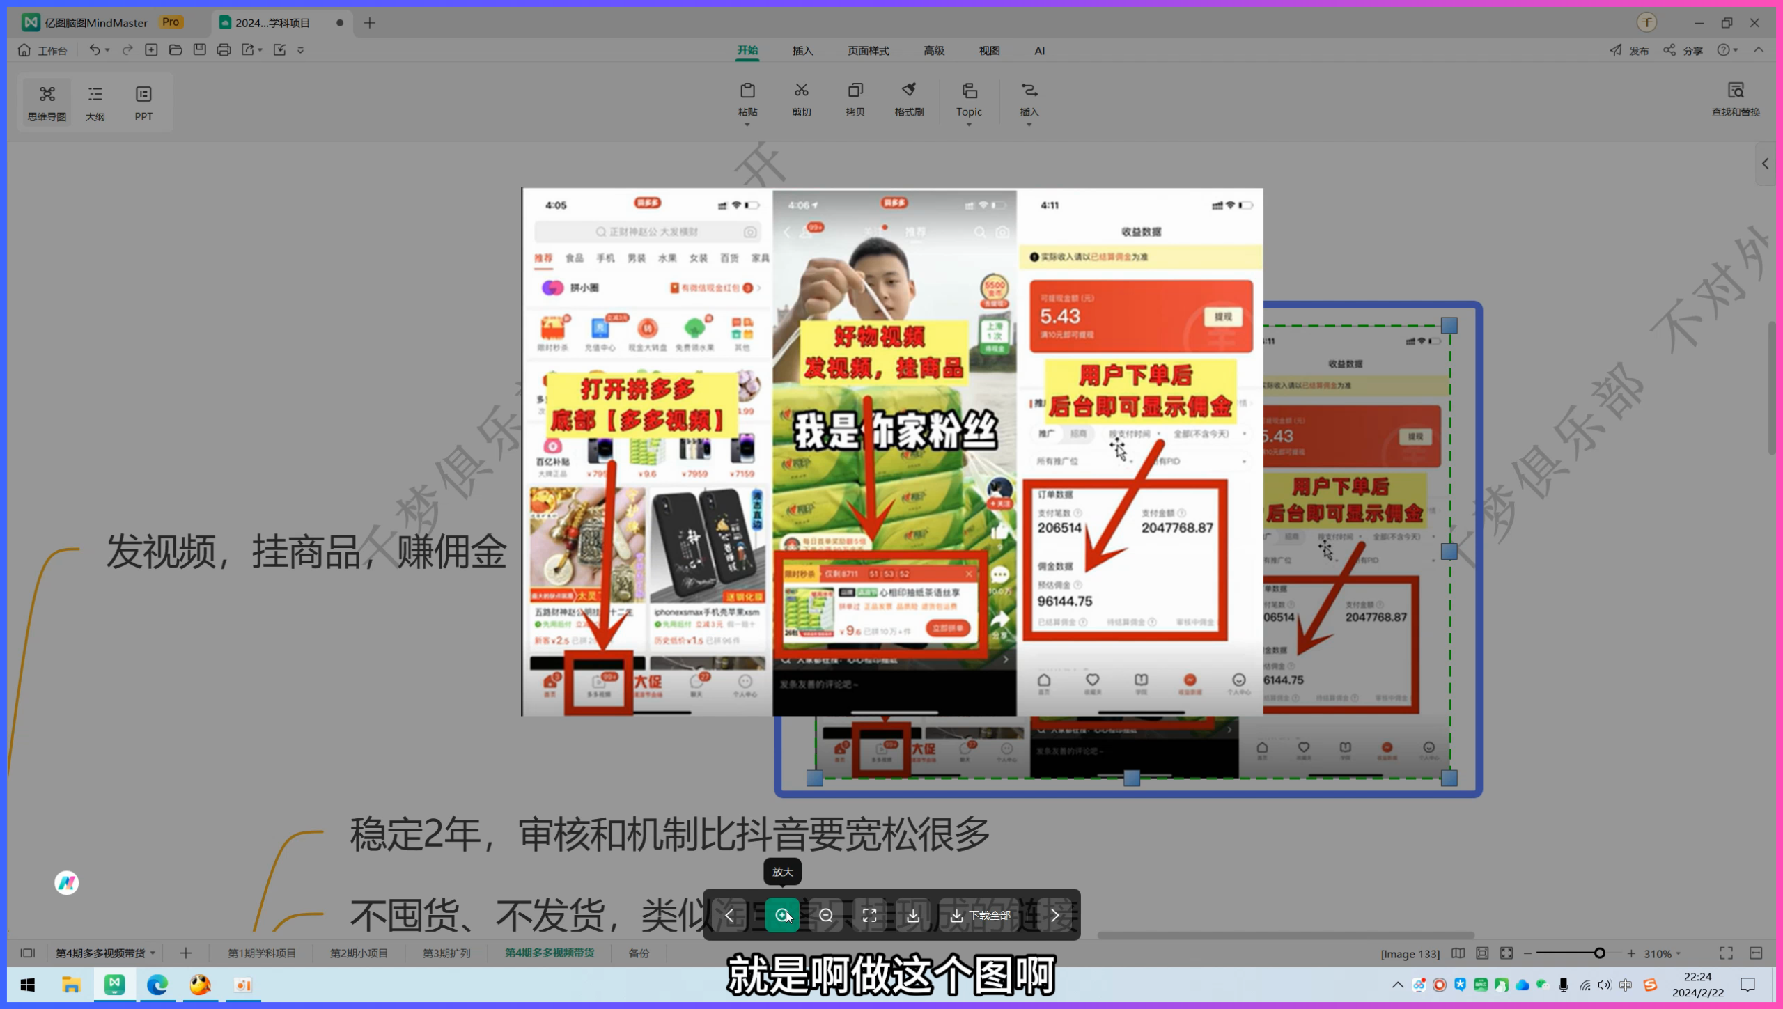The image size is (1783, 1009).
Task: Select the 高级 ribbon tab
Action: click(934, 51)
